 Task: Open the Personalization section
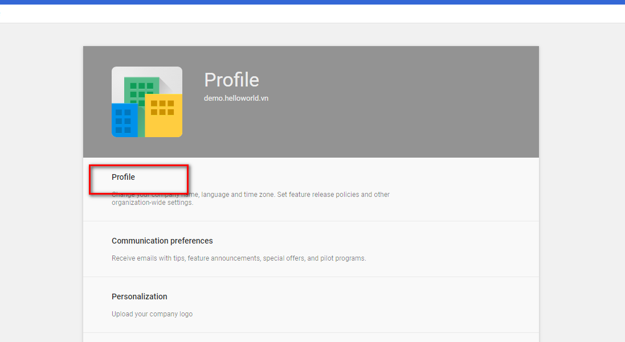click(311, 305)
